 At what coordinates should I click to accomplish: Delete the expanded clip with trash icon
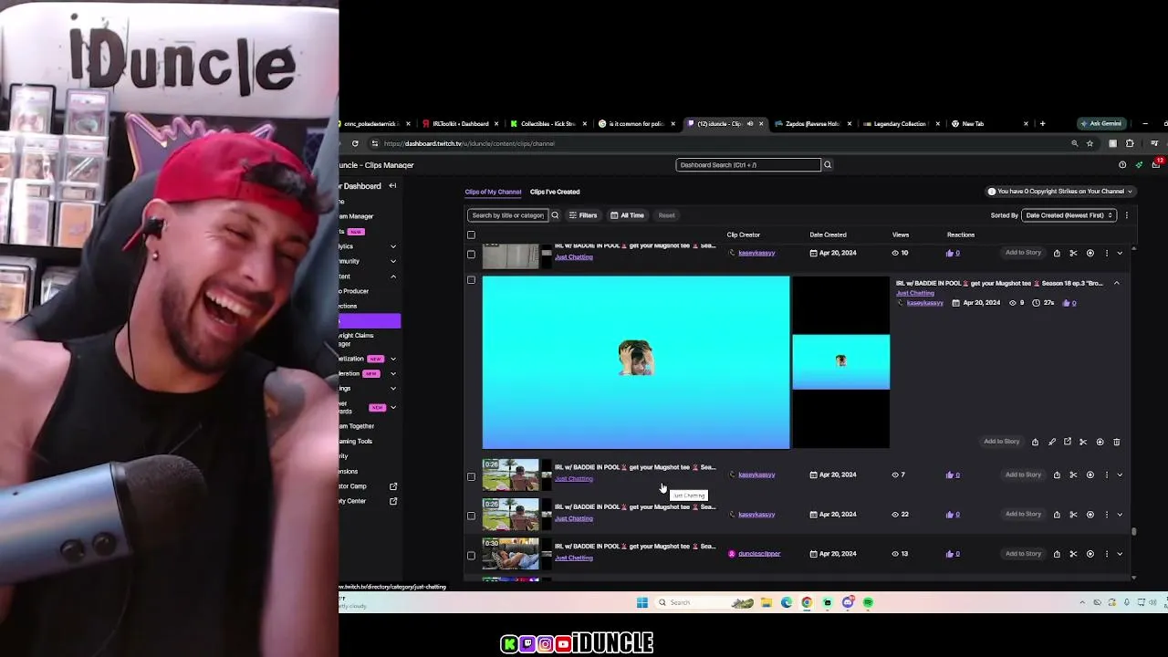(1116, 442)
